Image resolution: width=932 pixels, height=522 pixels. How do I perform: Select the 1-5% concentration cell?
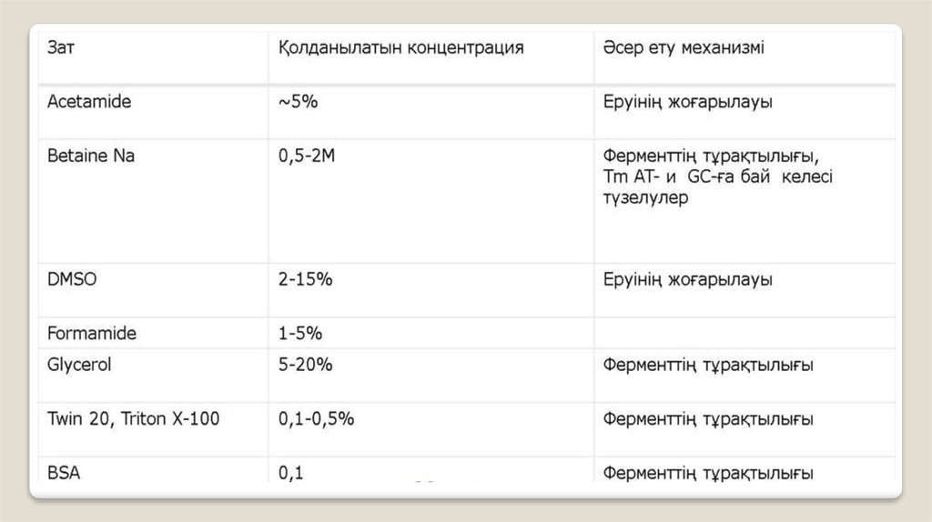pyautogui.click(x=300, y=333)
